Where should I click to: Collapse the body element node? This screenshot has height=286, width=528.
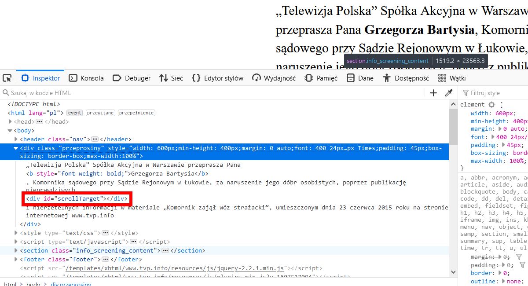click(10, 130)
